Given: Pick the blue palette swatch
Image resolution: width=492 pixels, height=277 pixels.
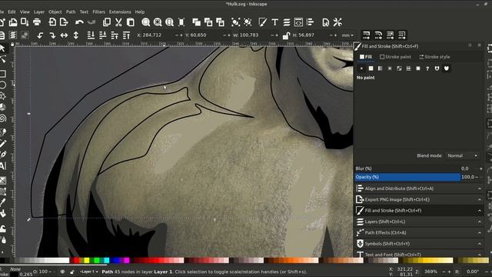Looking at the screenshot, I should (x=117, y=260).
